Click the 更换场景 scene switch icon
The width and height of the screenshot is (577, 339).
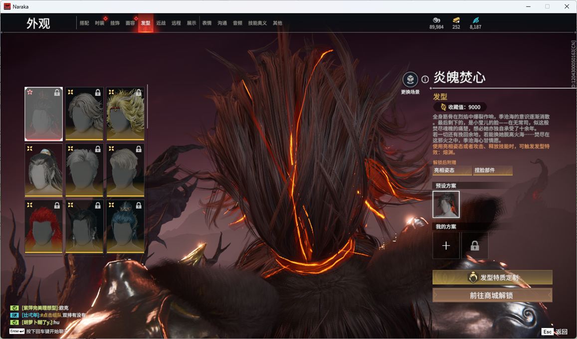click(x=410, y=79)
